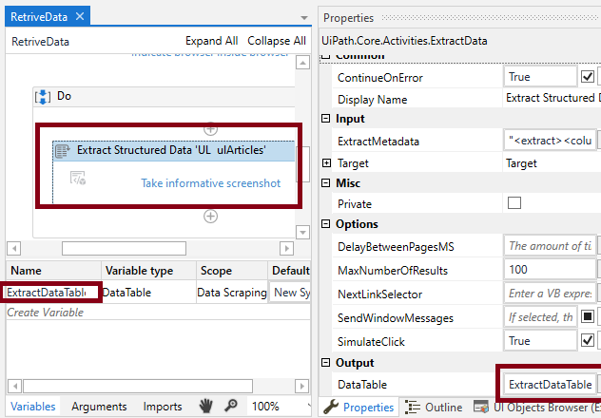
Task: Expand the Target property
Action: click(326, 163)
